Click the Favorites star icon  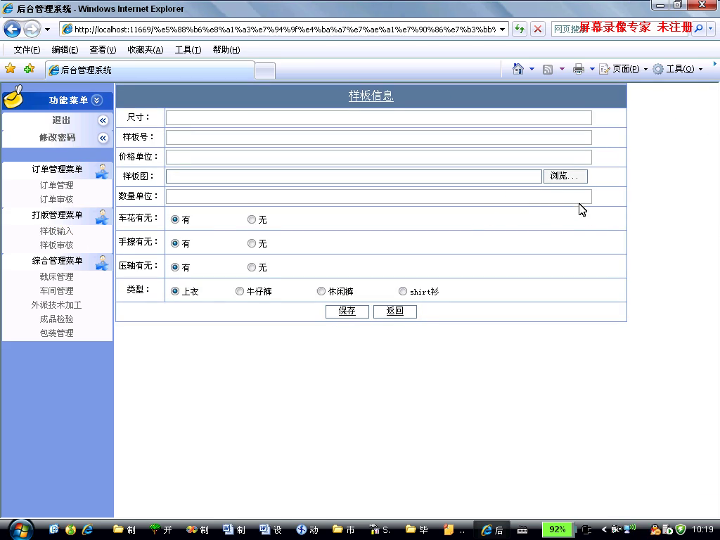(x=10, y=69)
